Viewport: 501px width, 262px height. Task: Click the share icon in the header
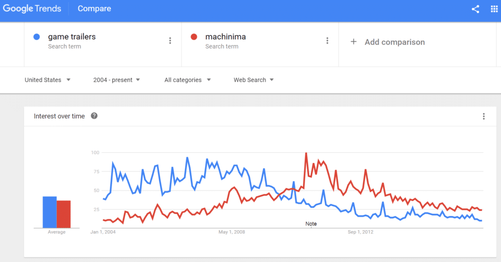(475, 9)
